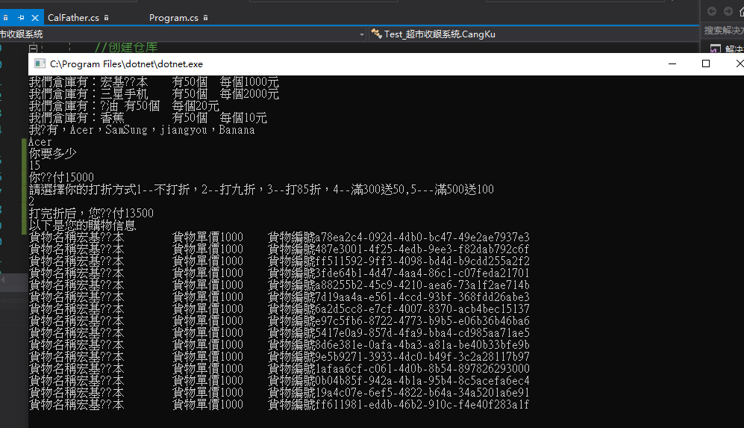Screen dimensions: 744x428
Task: Click the goods ID e97c5fb6-8722-4773-b9b5-e06b36b46ba6
Action: click(422, 320)
